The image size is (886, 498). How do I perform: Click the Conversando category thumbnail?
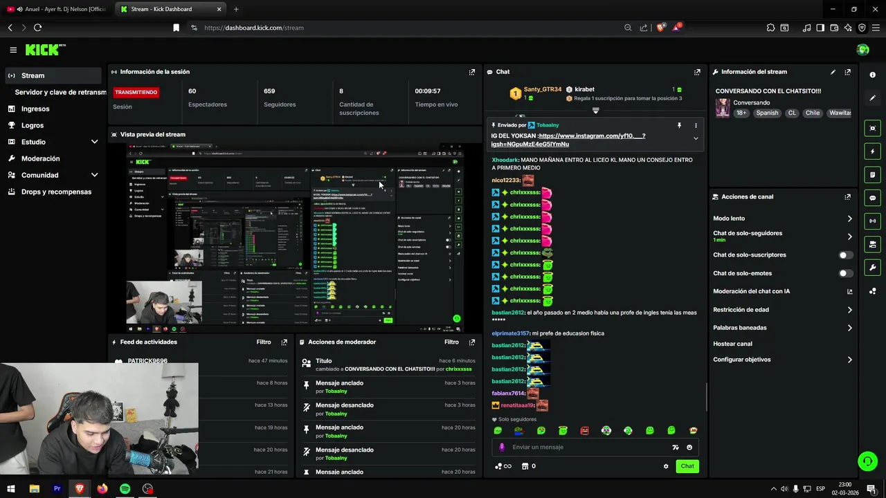pos(723,108)
